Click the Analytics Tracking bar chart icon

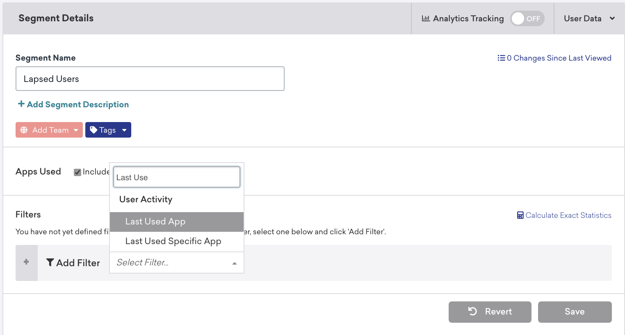pyautogui.click(x=426, y=18)
